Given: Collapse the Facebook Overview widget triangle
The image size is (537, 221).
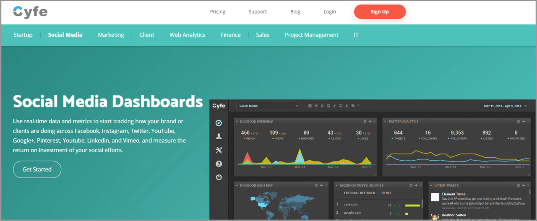Looking at the screenshot, I should point(237,122).
